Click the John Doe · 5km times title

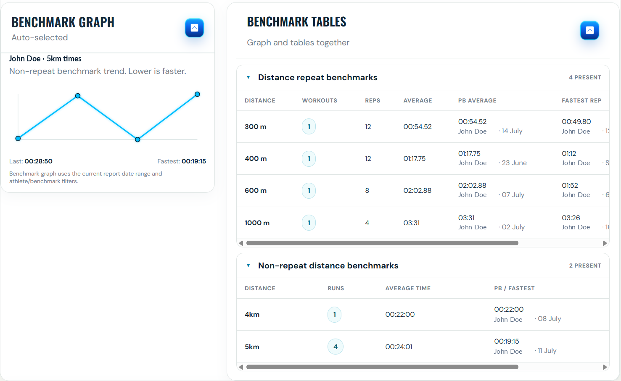(45, 59)
